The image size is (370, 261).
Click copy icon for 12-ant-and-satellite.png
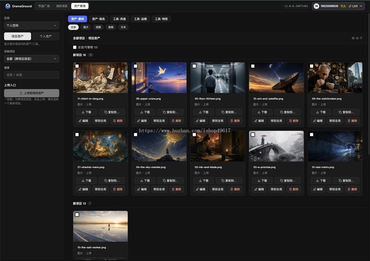[x=281, y=112]
